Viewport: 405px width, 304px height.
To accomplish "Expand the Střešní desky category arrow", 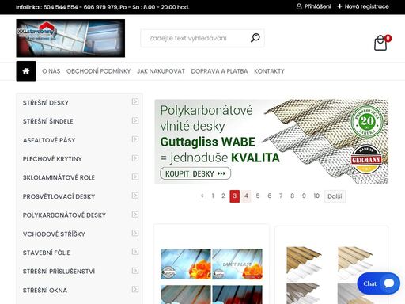I will [135, 101].
